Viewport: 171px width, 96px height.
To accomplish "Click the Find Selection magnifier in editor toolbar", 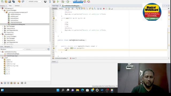I will click(77, 9).
